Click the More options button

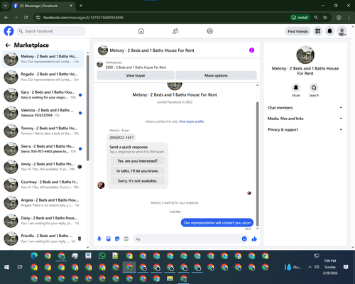(216, 75)
